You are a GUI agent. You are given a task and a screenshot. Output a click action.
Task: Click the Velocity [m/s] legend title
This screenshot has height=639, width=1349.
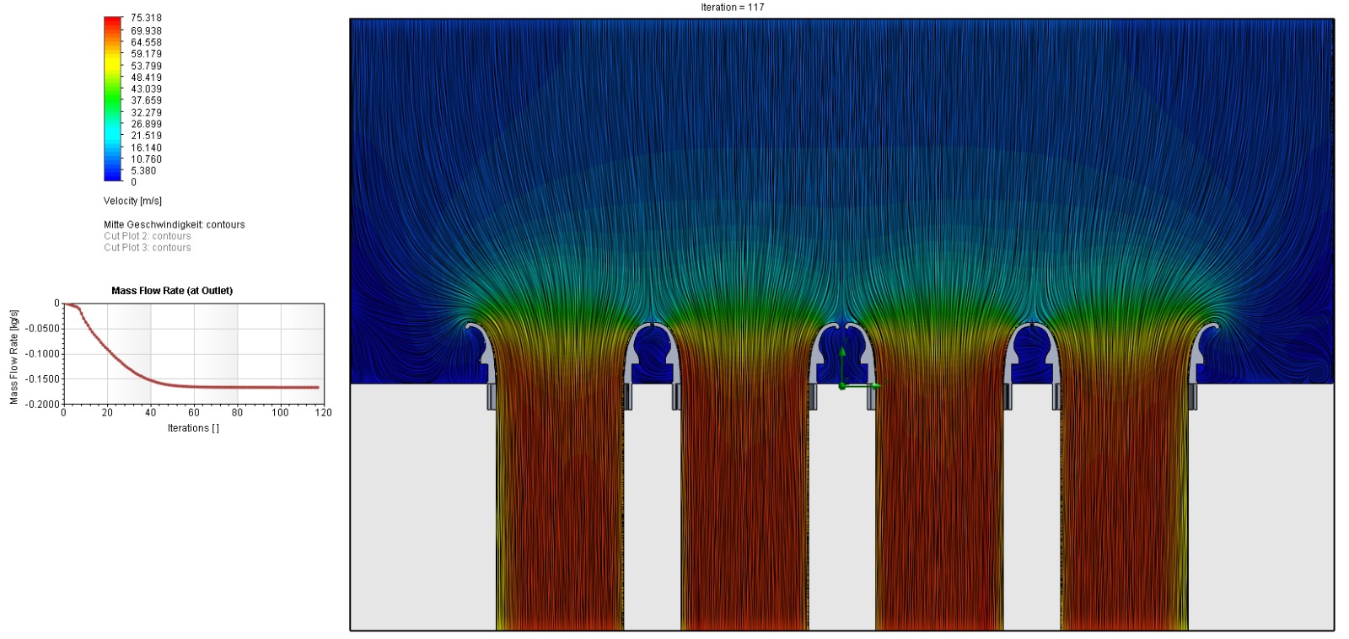click(132, 201)
